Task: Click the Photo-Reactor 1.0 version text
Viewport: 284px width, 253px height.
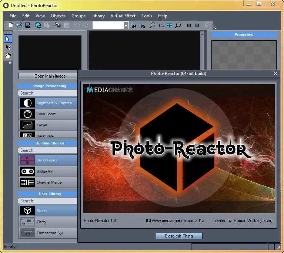Action: [x=100, y=220]
